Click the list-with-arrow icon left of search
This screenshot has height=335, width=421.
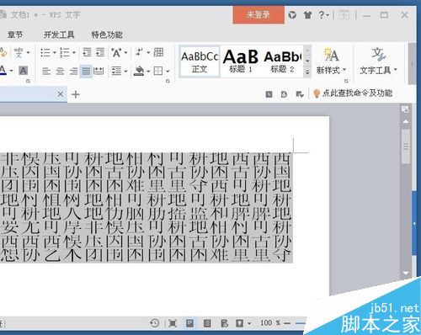pyautogui.click(x=300, y=94)
